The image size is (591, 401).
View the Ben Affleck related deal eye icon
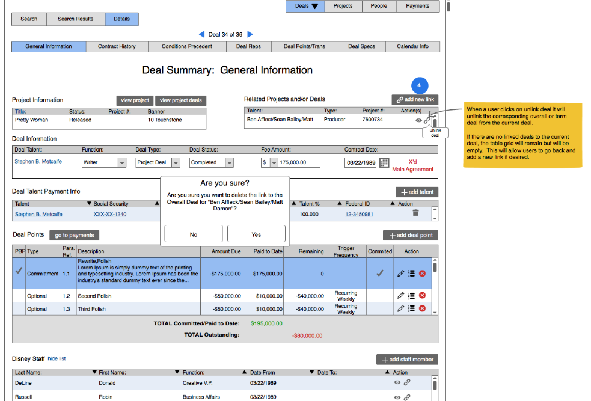pos(418,120)
